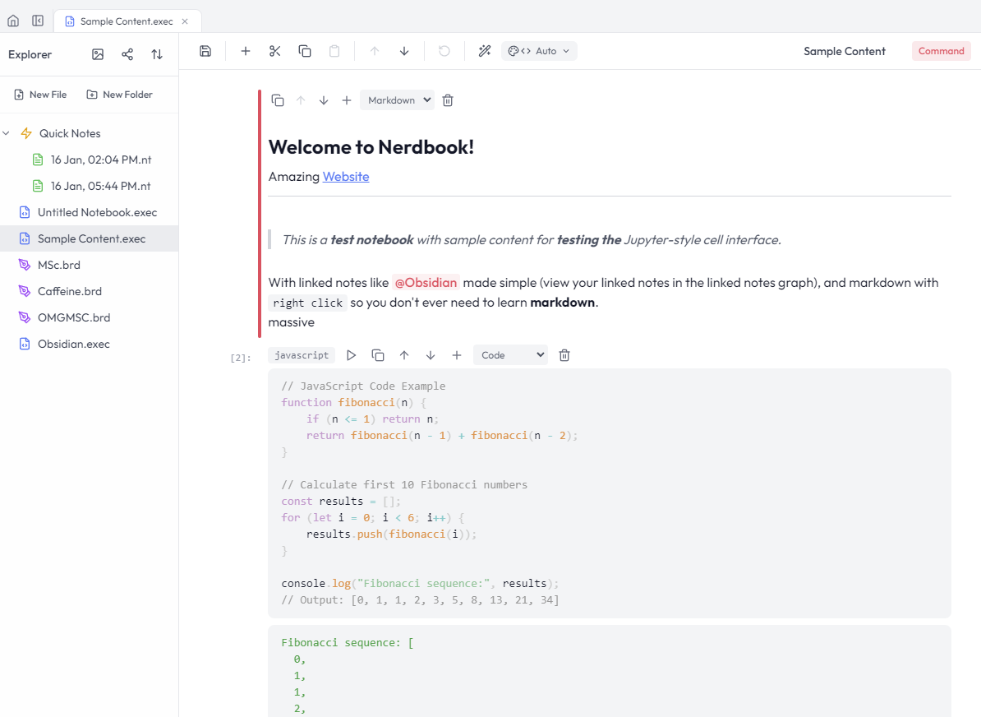Toggle the sidebar panel icon
The height and width of the screenshot is (717, 981).
click(x=38, y=21)
